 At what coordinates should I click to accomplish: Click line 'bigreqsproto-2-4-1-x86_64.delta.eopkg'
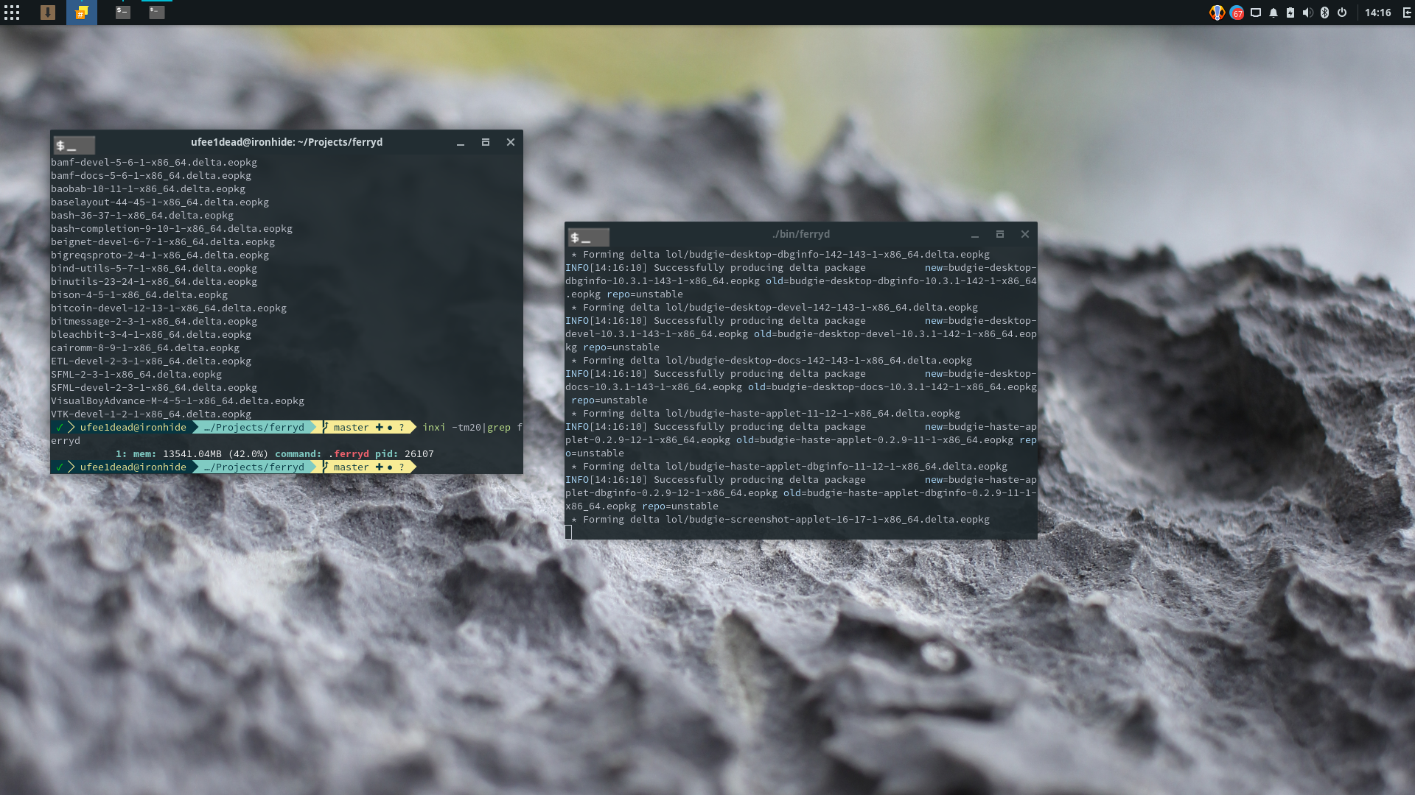click(160, 255)
